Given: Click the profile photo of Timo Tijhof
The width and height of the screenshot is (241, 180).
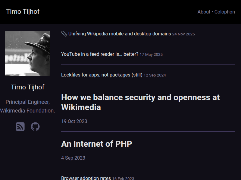Looking at the screenshot, I should tap(28, 53).
